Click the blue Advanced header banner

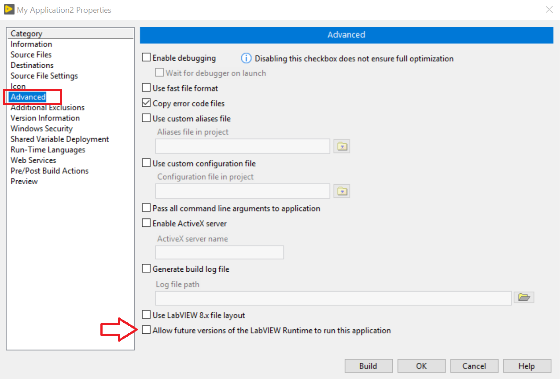pos(346,35)
